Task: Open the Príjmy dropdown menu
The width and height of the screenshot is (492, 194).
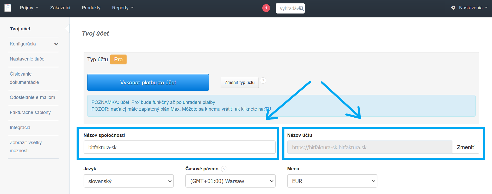Action: [29, 8]
